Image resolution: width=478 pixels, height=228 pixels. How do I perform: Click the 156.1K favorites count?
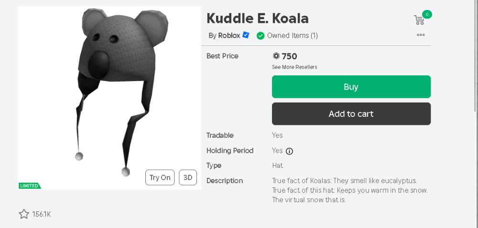coord(42,214)
